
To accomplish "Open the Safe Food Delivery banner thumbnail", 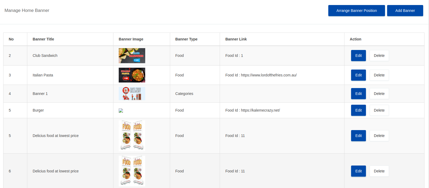I will coord(132,94).
